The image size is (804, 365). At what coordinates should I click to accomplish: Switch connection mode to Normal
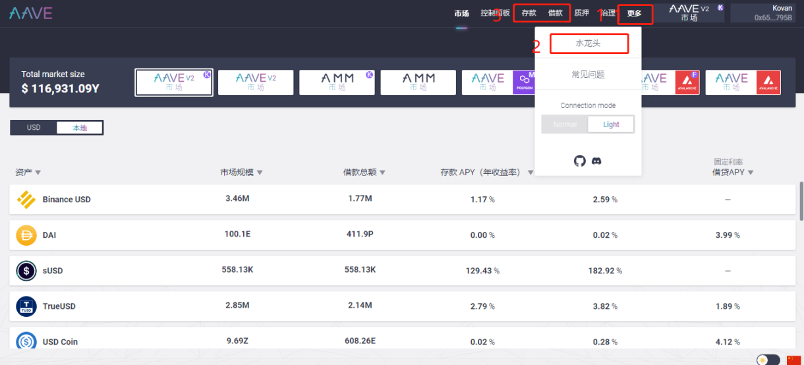click(x=565, y=125)
